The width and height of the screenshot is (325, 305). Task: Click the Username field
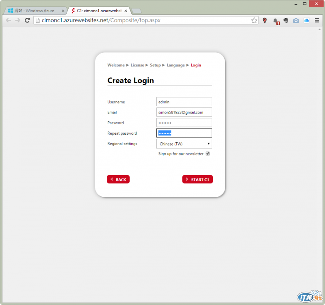pyautogui.click(x=184, y=102)
